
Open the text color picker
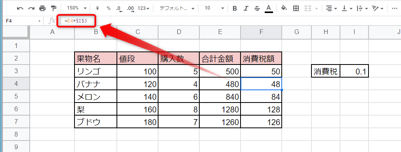[268, 8]
